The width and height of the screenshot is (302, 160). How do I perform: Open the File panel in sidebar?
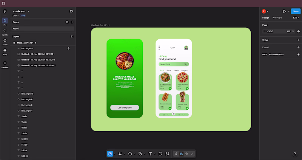(5, 22)
